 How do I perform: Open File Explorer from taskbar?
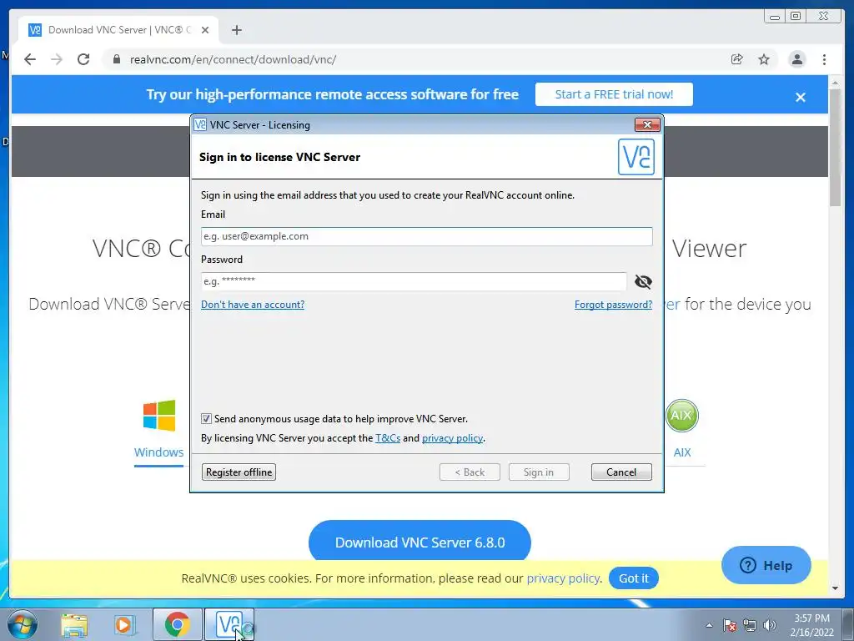pos(74,624)
